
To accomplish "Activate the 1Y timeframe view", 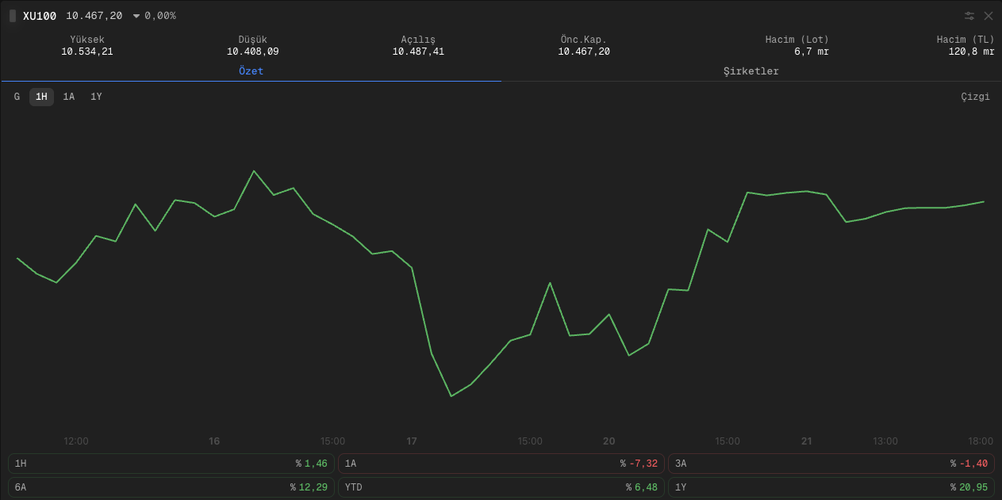I will click(95, 97).
